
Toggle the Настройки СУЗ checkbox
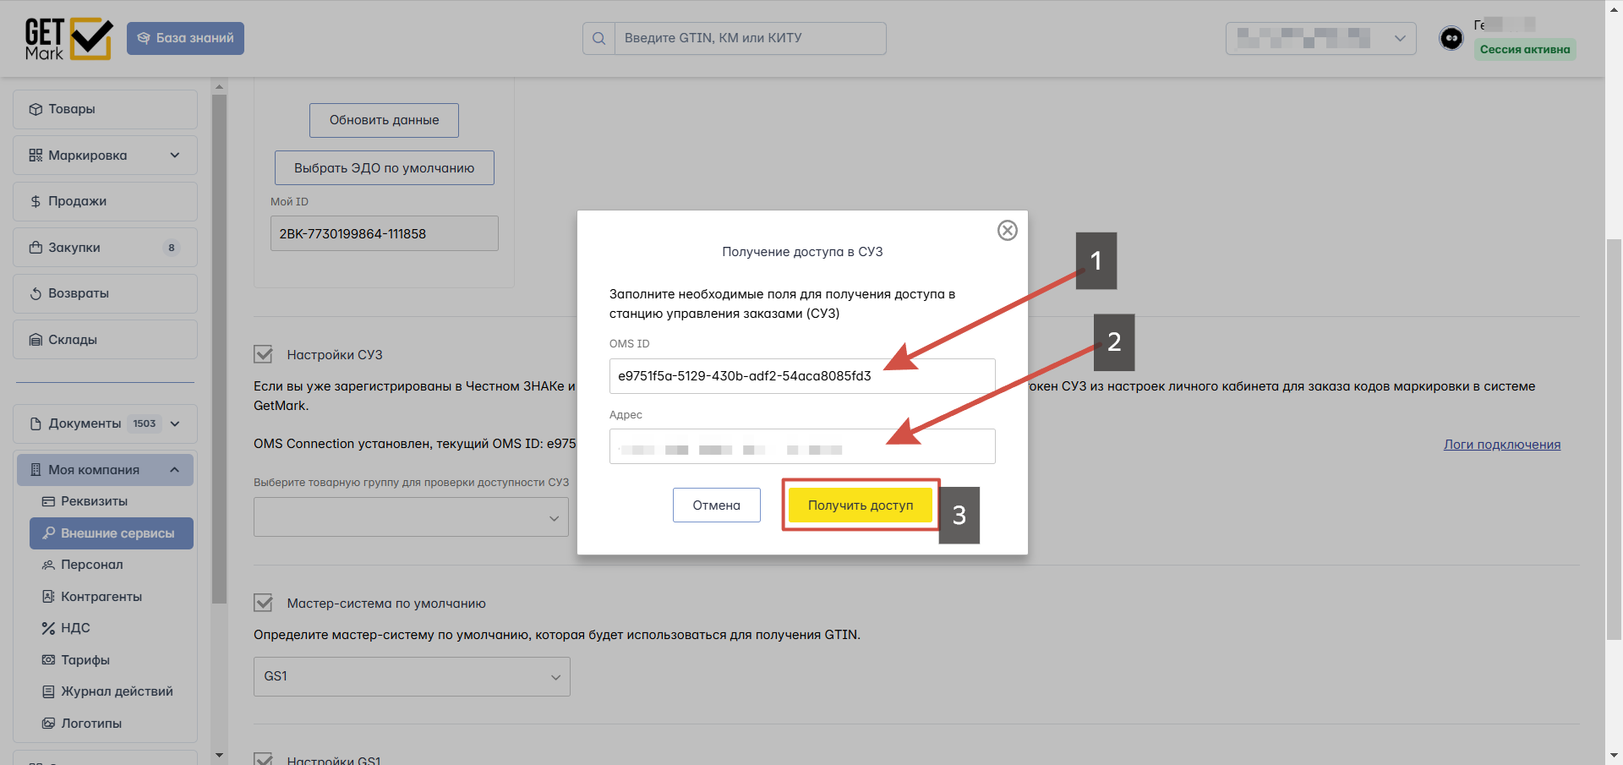[264, 354]
